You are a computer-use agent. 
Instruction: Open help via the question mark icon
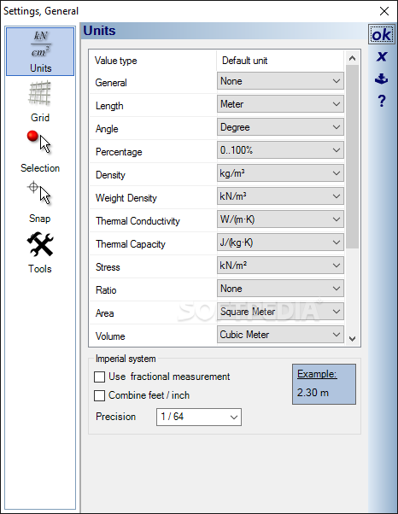[x=381, y=101]
